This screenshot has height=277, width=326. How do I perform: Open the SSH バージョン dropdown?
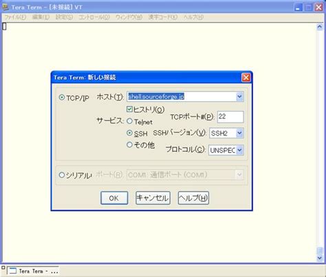(x=239, y=133)
